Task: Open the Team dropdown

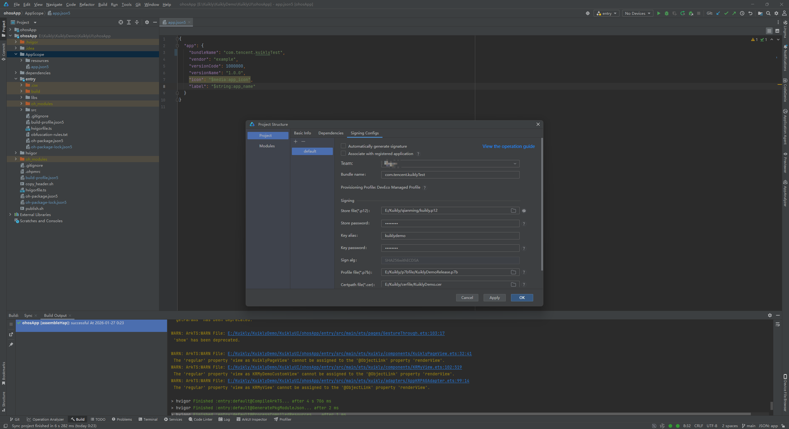Action: [x=515, y=164]
